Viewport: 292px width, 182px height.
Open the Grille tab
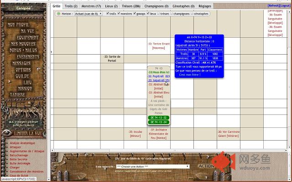tap(57, 6)
